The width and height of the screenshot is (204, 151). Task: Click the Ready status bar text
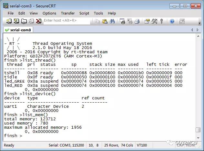[9, 145]
